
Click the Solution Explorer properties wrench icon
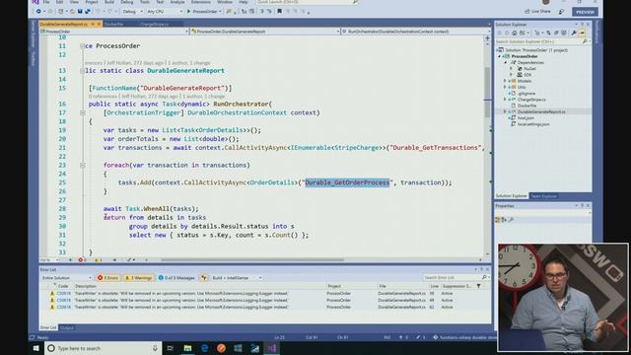click(574, 33)
